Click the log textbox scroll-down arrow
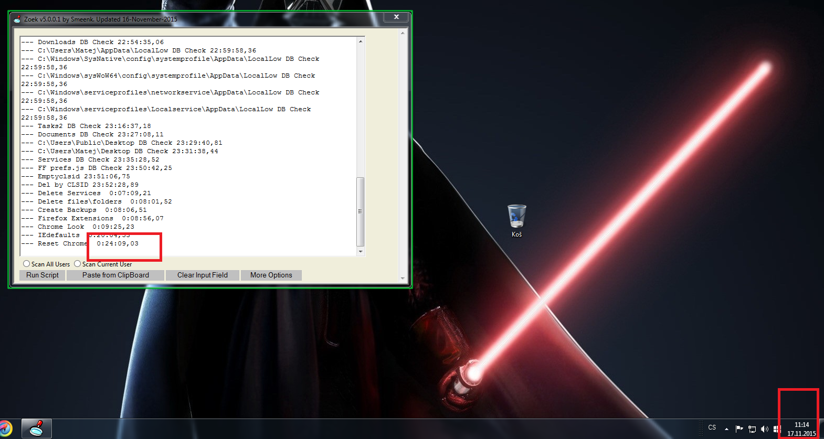The width and height of the screenshot is (824, 439). [360, 251]
